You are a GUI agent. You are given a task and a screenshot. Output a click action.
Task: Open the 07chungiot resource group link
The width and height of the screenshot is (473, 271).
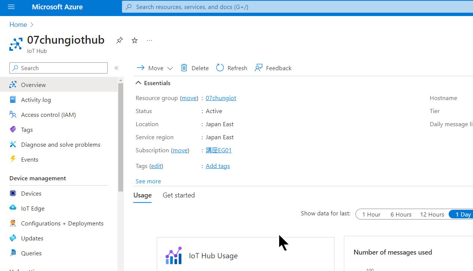click(221, 98)
